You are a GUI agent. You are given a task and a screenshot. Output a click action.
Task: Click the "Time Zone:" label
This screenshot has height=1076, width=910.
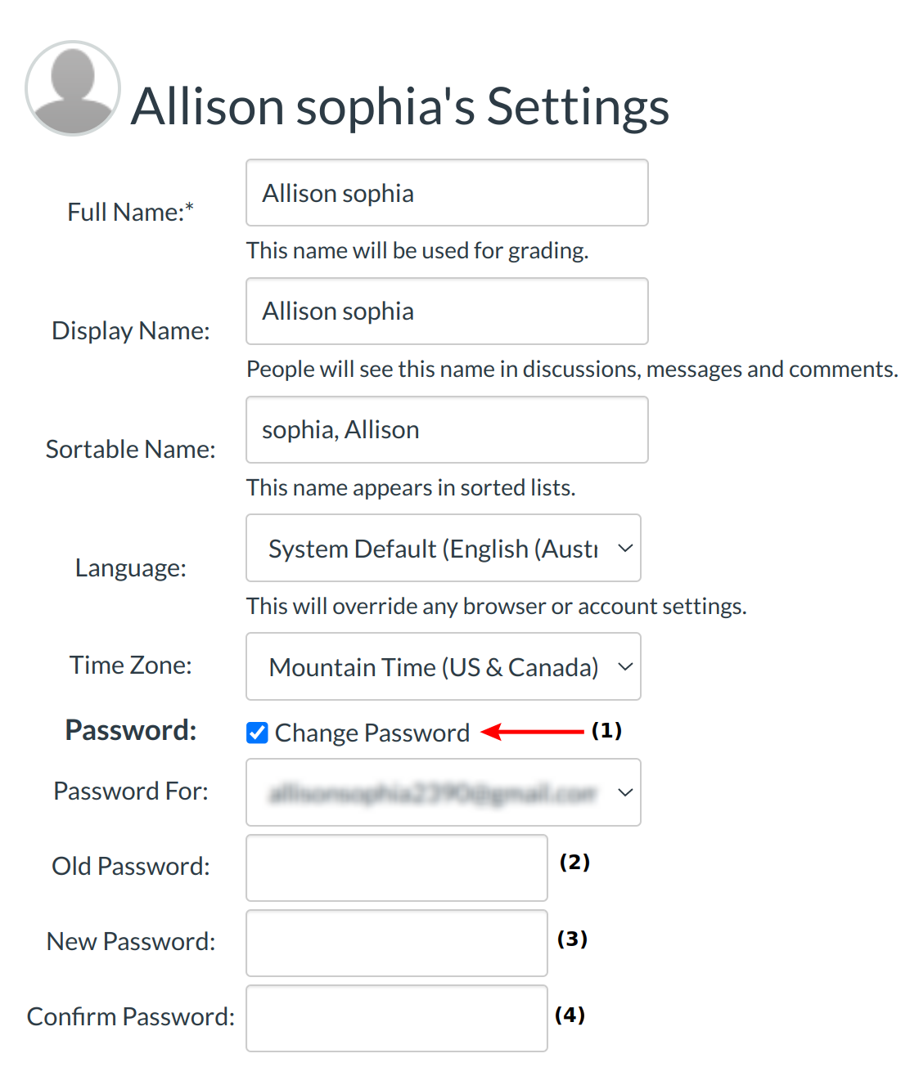[x=131, y=665]
